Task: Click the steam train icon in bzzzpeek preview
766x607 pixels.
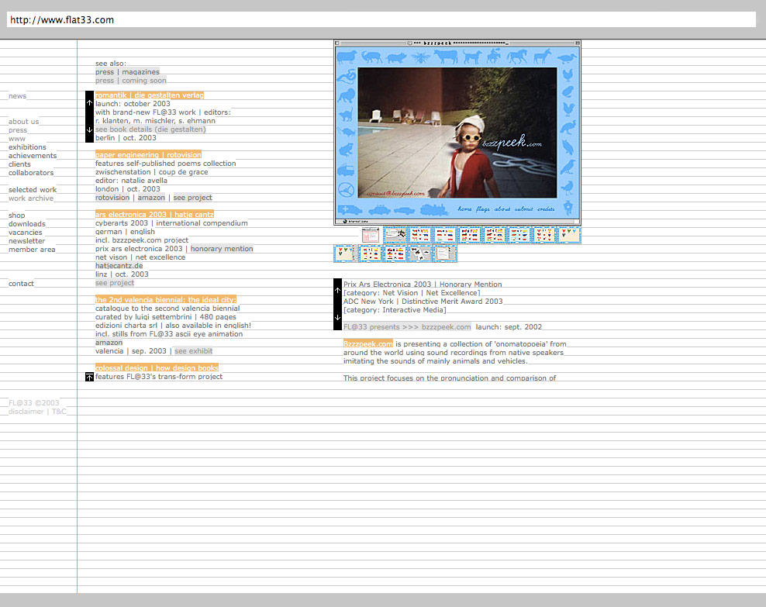Action: pos(434,210)
